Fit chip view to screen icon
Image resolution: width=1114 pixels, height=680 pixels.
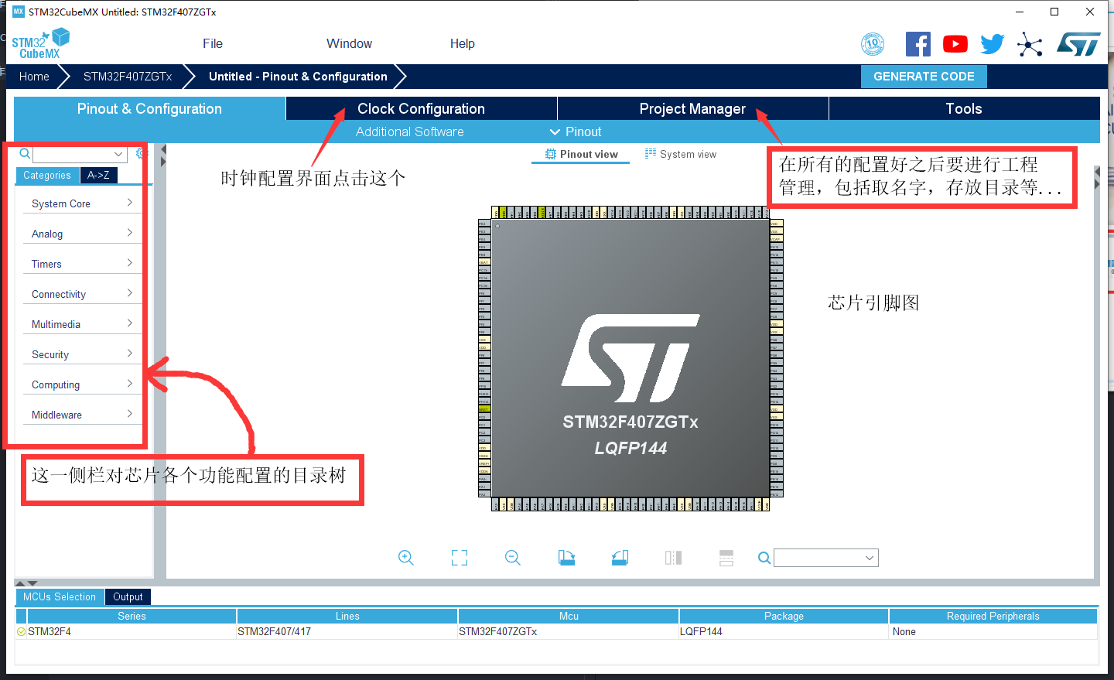(460, 558)
